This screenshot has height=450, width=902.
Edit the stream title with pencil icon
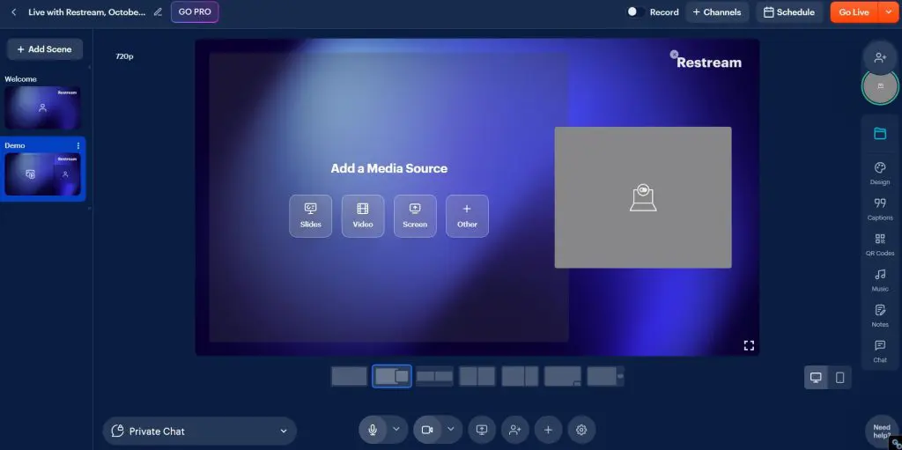[158, 12]
